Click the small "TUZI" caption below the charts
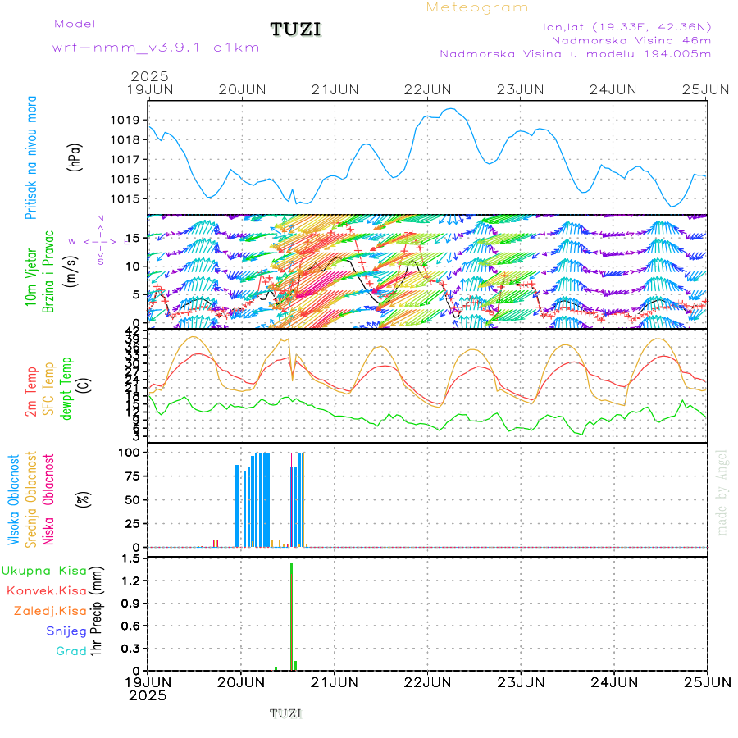This screenshot has height=738, width=738. click(x=285, y=714)
